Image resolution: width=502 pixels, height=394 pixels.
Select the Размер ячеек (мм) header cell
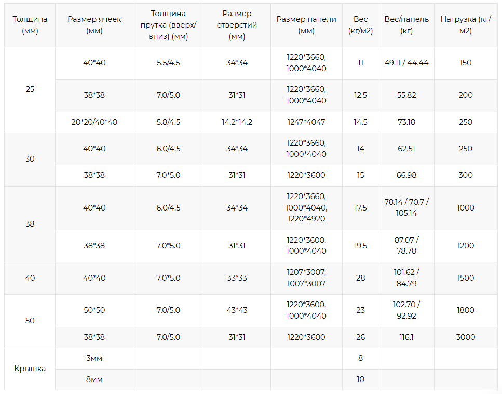pos(94,25)
